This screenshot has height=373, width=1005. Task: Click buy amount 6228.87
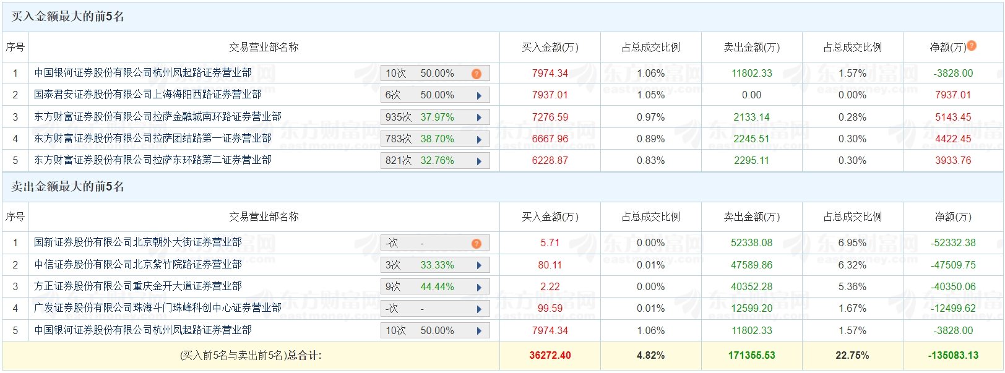coord(550,161)
